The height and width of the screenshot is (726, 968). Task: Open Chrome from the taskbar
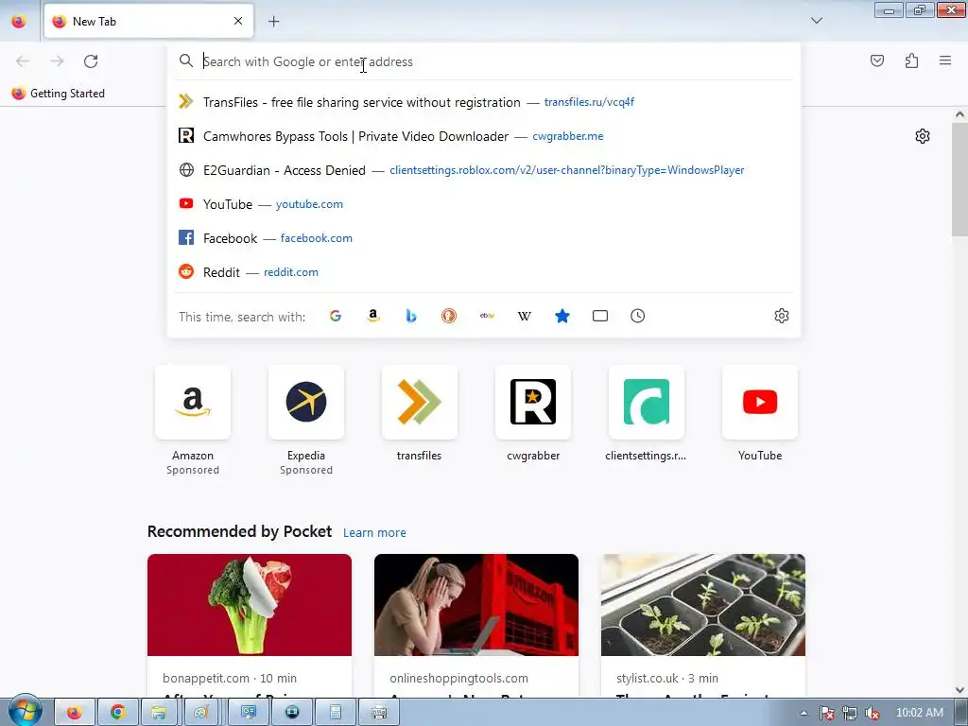[x=117, y=713]
